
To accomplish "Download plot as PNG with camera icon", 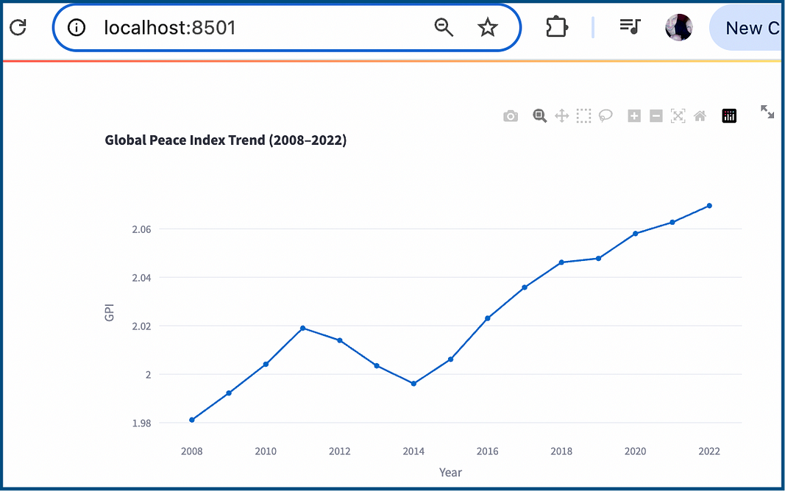I will pyautogui.click(x=511, y=116).
